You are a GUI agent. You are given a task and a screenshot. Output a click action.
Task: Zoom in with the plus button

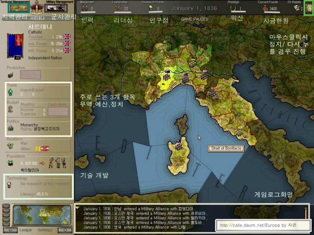point(65,230)
